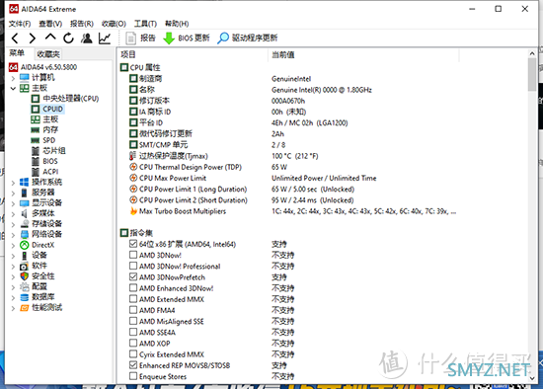Toggle the AMD FMA4 checkbox
This screenshot has height=389, width=543.
pos(133,310)
